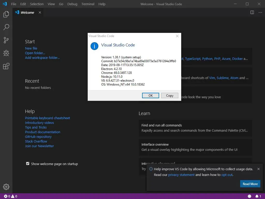Click the split editor icon
The image size is (265, 199).
click(x=252, y=12)
